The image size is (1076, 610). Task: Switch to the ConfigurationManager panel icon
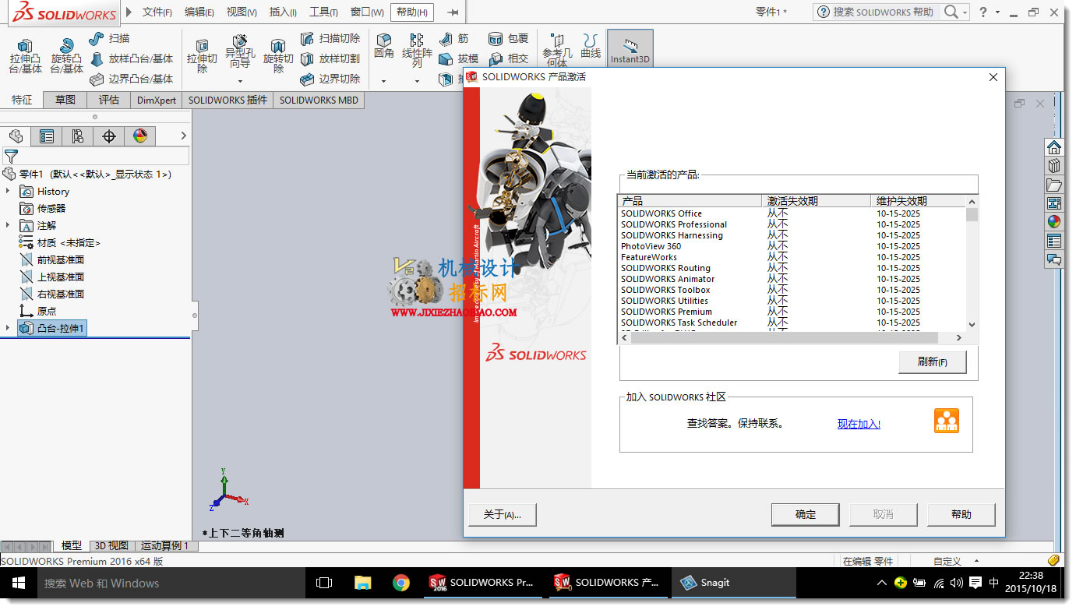pyautogui.click(x=78, y=136)
